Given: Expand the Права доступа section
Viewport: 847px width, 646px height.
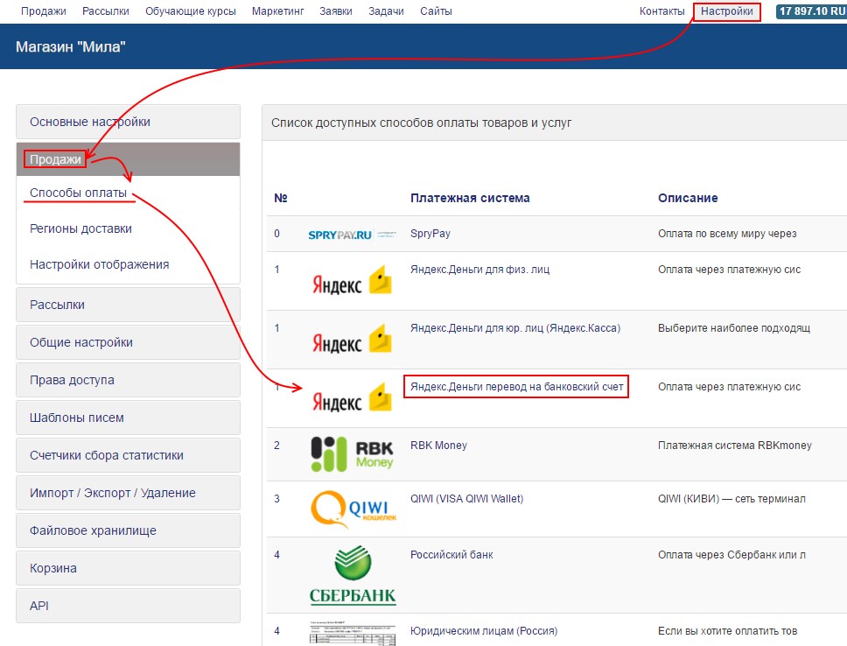Looking at the screenshot, I should (x=128, y=380).
